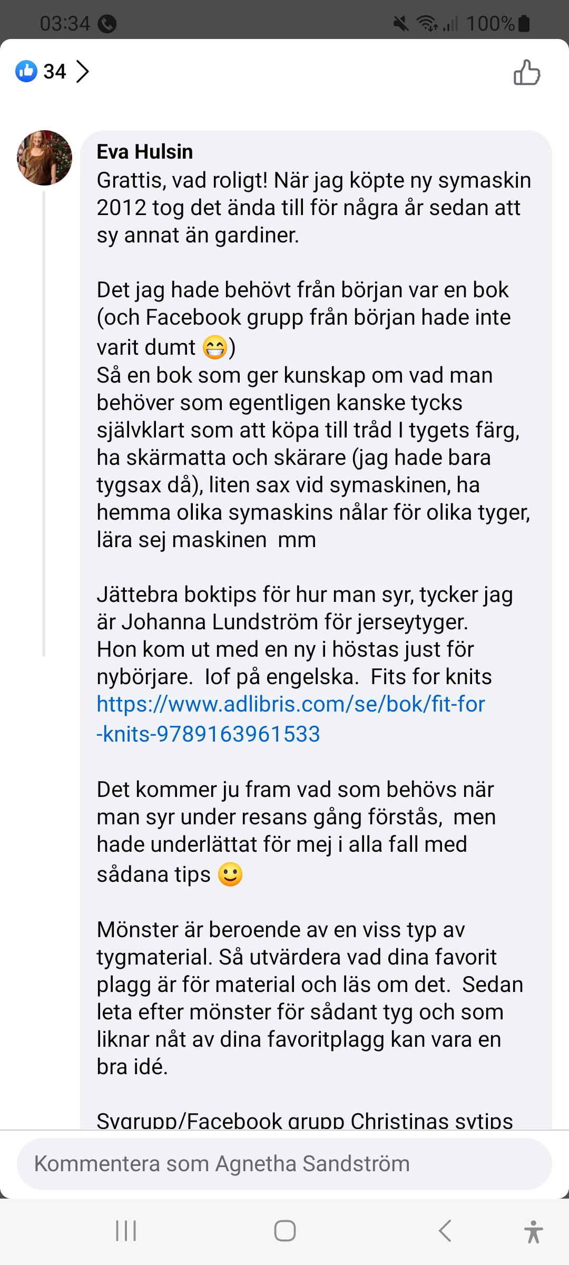Open Eva Hulsin's profile name link

coord(145,152)
